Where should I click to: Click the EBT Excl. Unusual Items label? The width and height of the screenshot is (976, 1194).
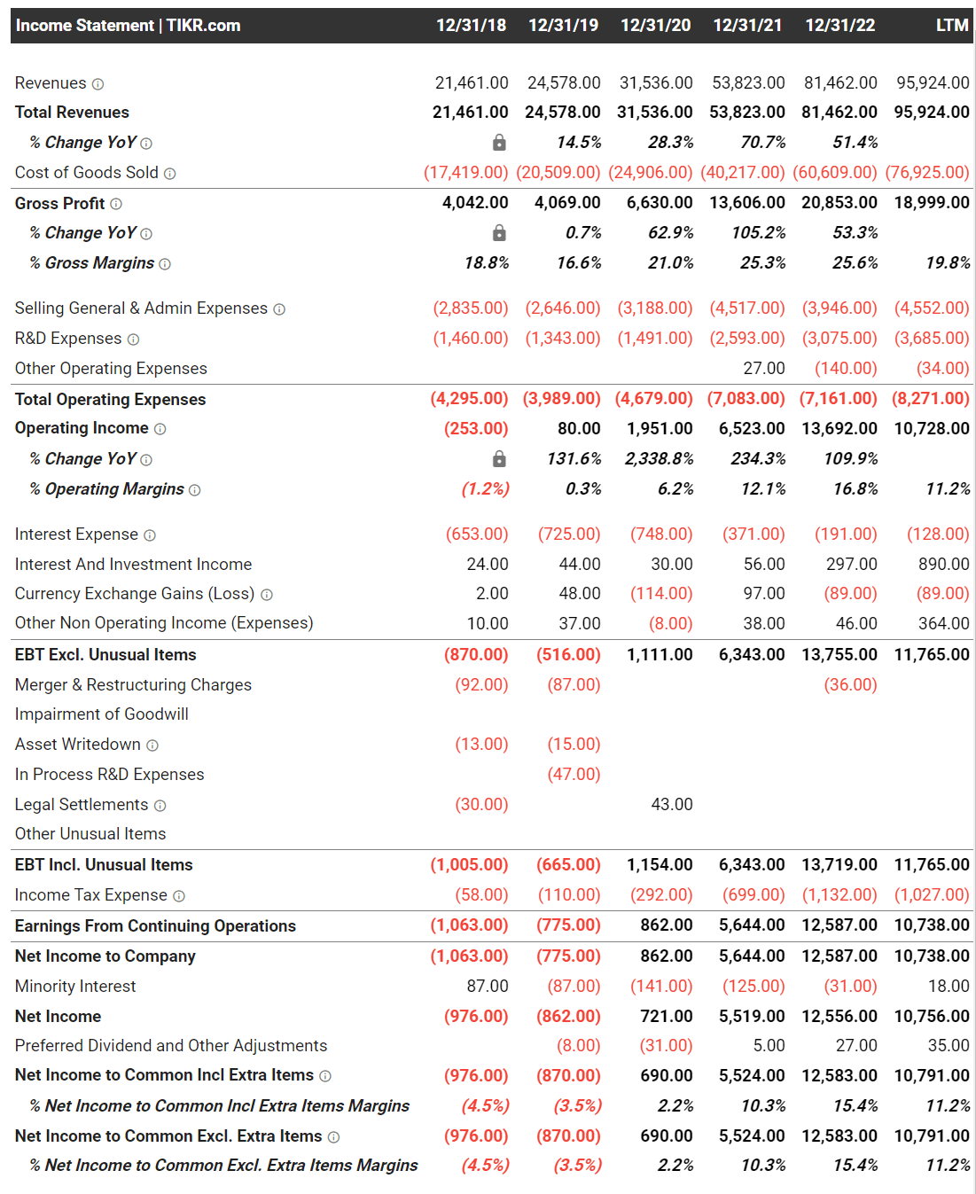point(105,655)
